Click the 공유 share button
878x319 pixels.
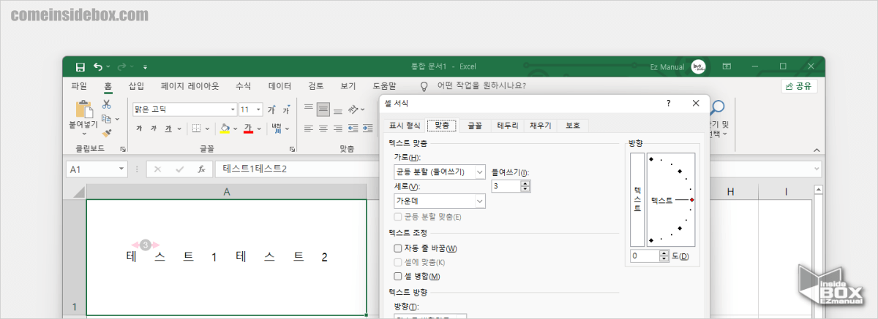tap(798, 85)
